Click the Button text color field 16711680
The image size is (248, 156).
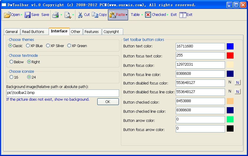(x=200, y=47)
